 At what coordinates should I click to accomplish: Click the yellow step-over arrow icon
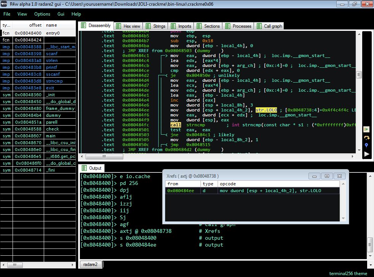click(366, 138)
